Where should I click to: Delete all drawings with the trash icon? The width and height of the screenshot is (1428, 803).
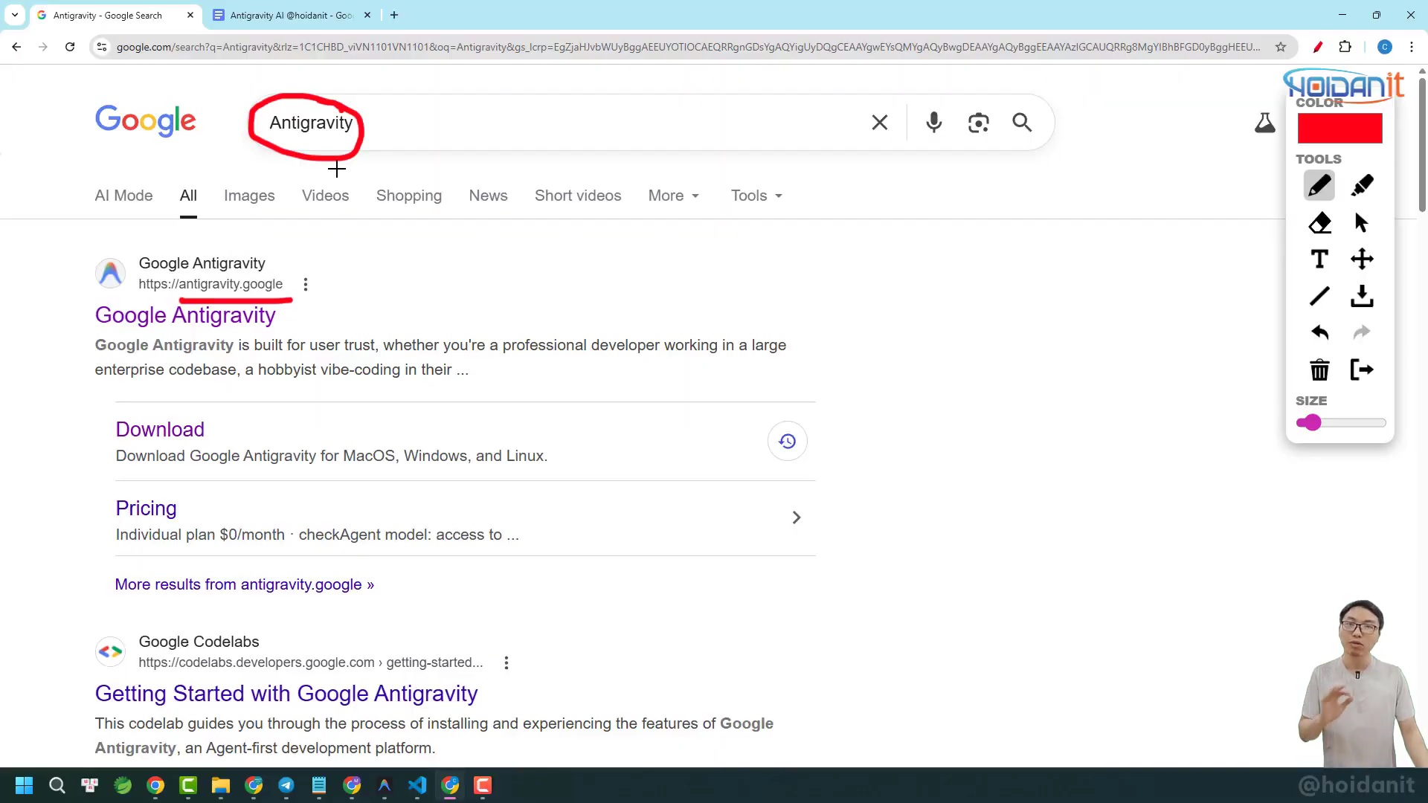[x=1319, y=370]
